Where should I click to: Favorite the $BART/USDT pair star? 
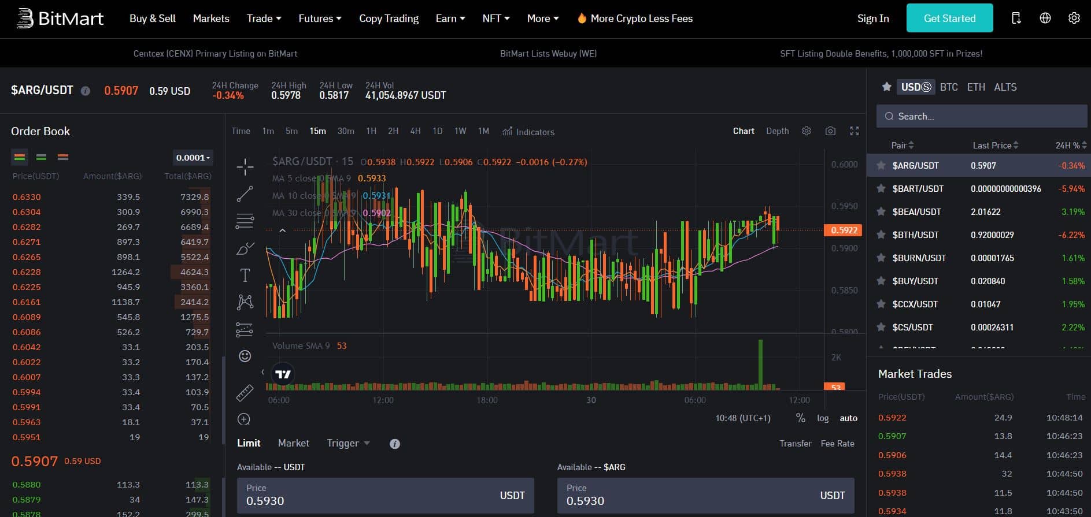click(881, 189)
